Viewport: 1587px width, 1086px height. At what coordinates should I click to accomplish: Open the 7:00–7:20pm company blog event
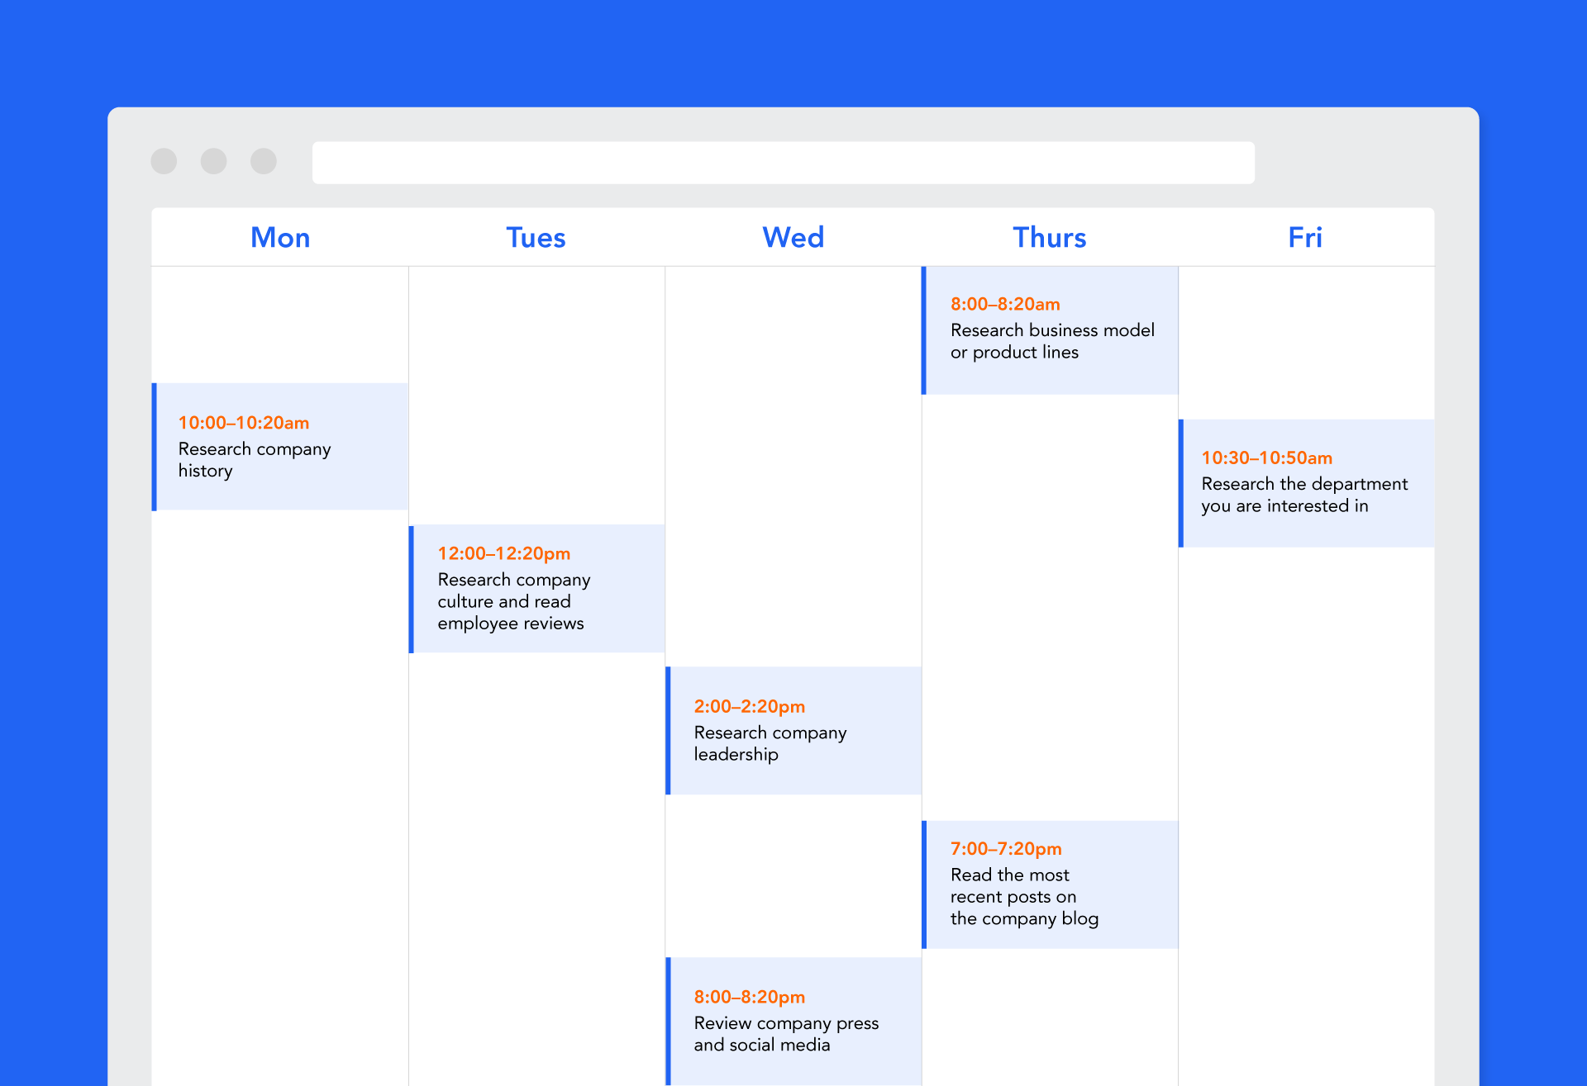(x=1050, y=884)
